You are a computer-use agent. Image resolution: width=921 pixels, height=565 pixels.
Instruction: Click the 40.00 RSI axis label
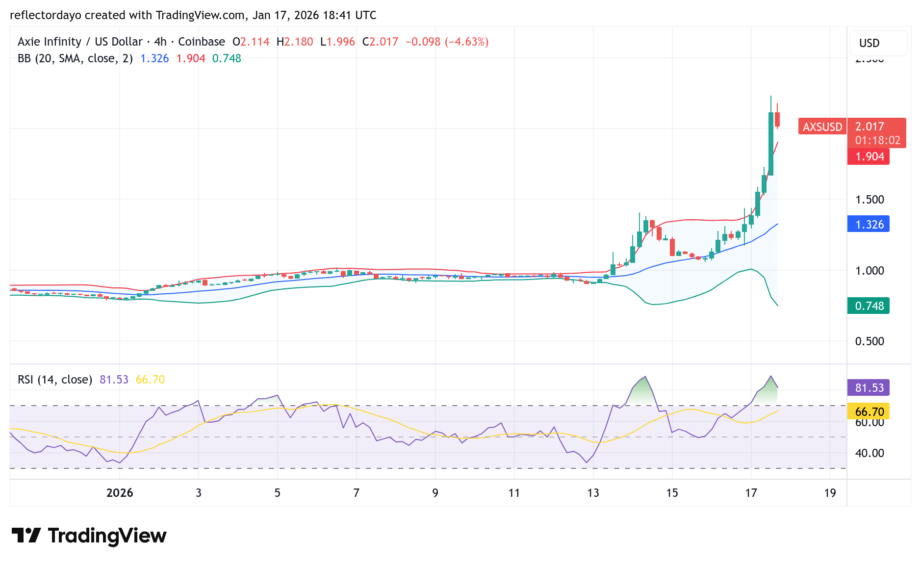[x=870, y=453]
